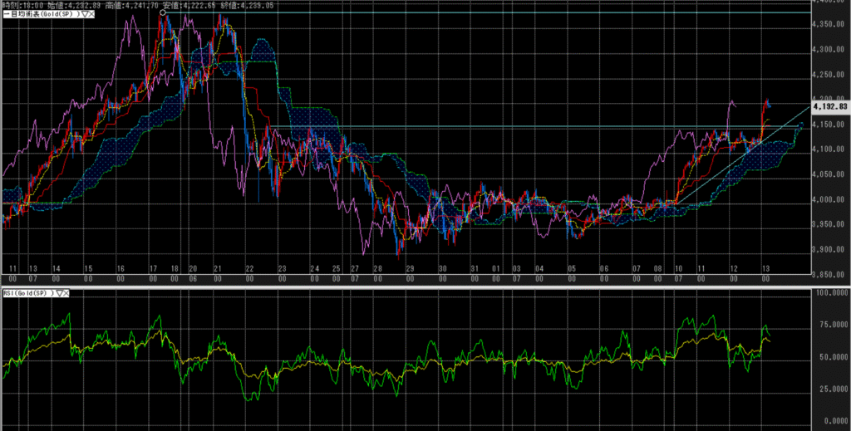Click the closing price value in the header

266,5
